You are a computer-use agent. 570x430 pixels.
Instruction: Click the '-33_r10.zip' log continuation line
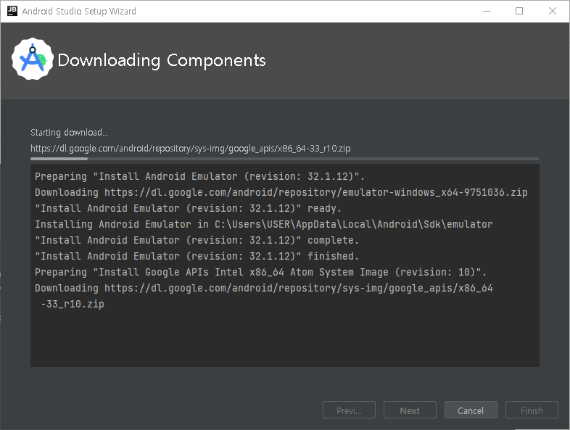pyautogui.click(x=73, y=305)
